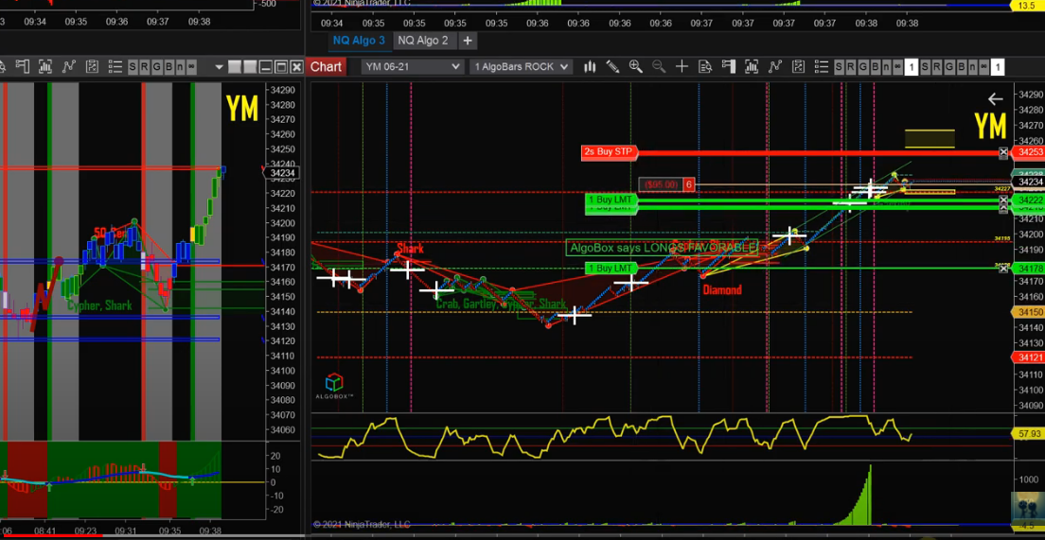Open Indicators icon in YM 06-21 toolbar
1045x540 pixels.
pos(775,66)
